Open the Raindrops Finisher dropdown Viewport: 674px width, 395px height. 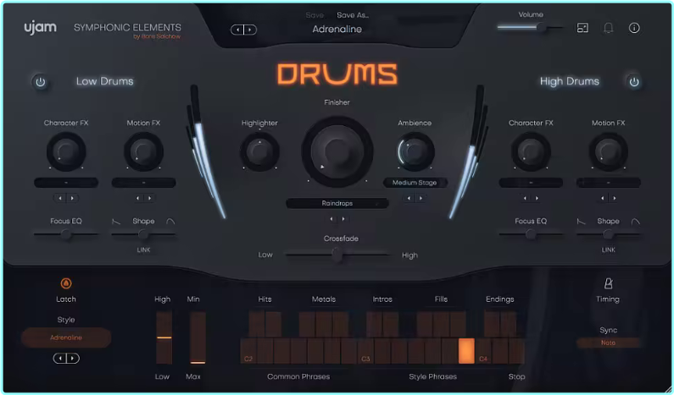coord(337,203)
